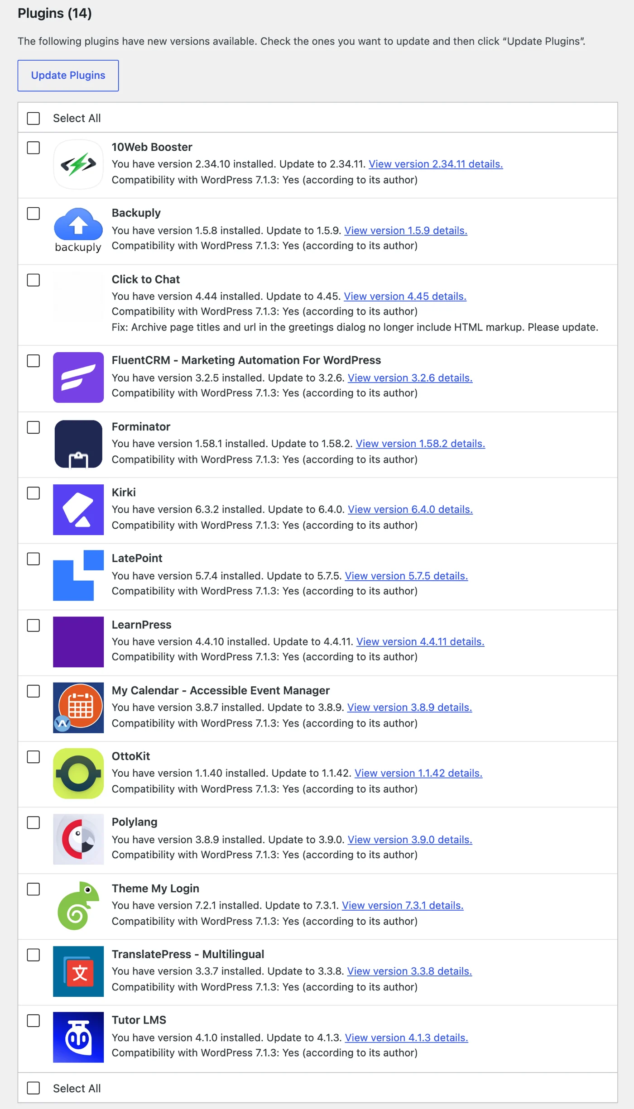634x1109 pixels.
Task: Check the Theme My Login checkbox
Action: [34, 889]
